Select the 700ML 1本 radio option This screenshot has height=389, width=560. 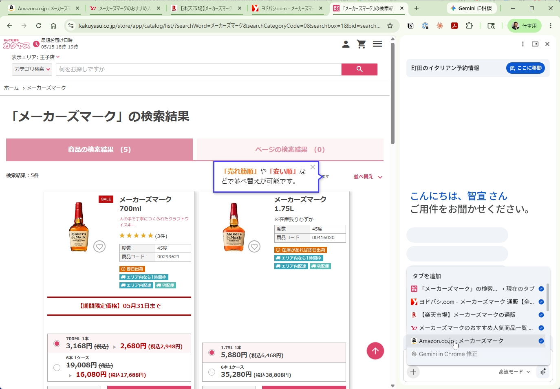[x=57, y=343]
